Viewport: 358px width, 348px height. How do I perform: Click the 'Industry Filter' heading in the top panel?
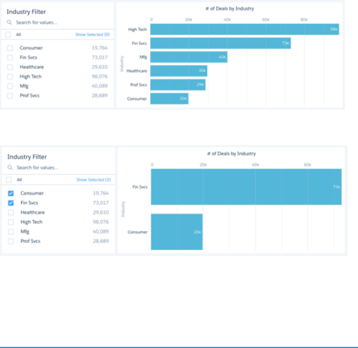[26, 12]
